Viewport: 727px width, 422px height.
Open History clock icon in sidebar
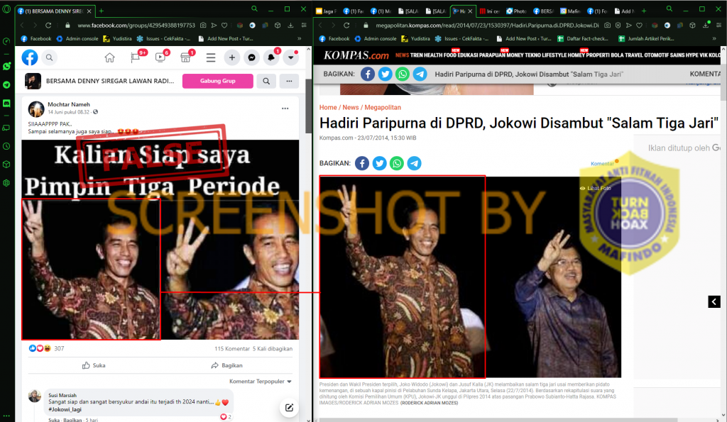pyautogui.click(x=6, y=146)
